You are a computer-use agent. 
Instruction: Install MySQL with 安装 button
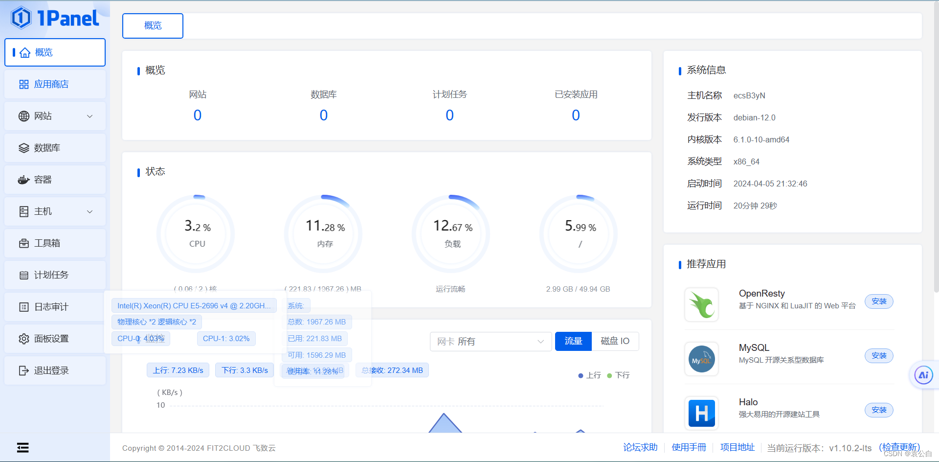click(879, 356)
